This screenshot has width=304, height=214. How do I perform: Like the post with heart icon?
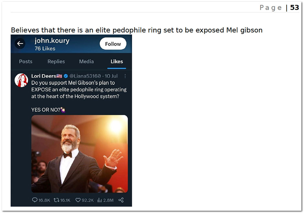(x=78, y=200)
